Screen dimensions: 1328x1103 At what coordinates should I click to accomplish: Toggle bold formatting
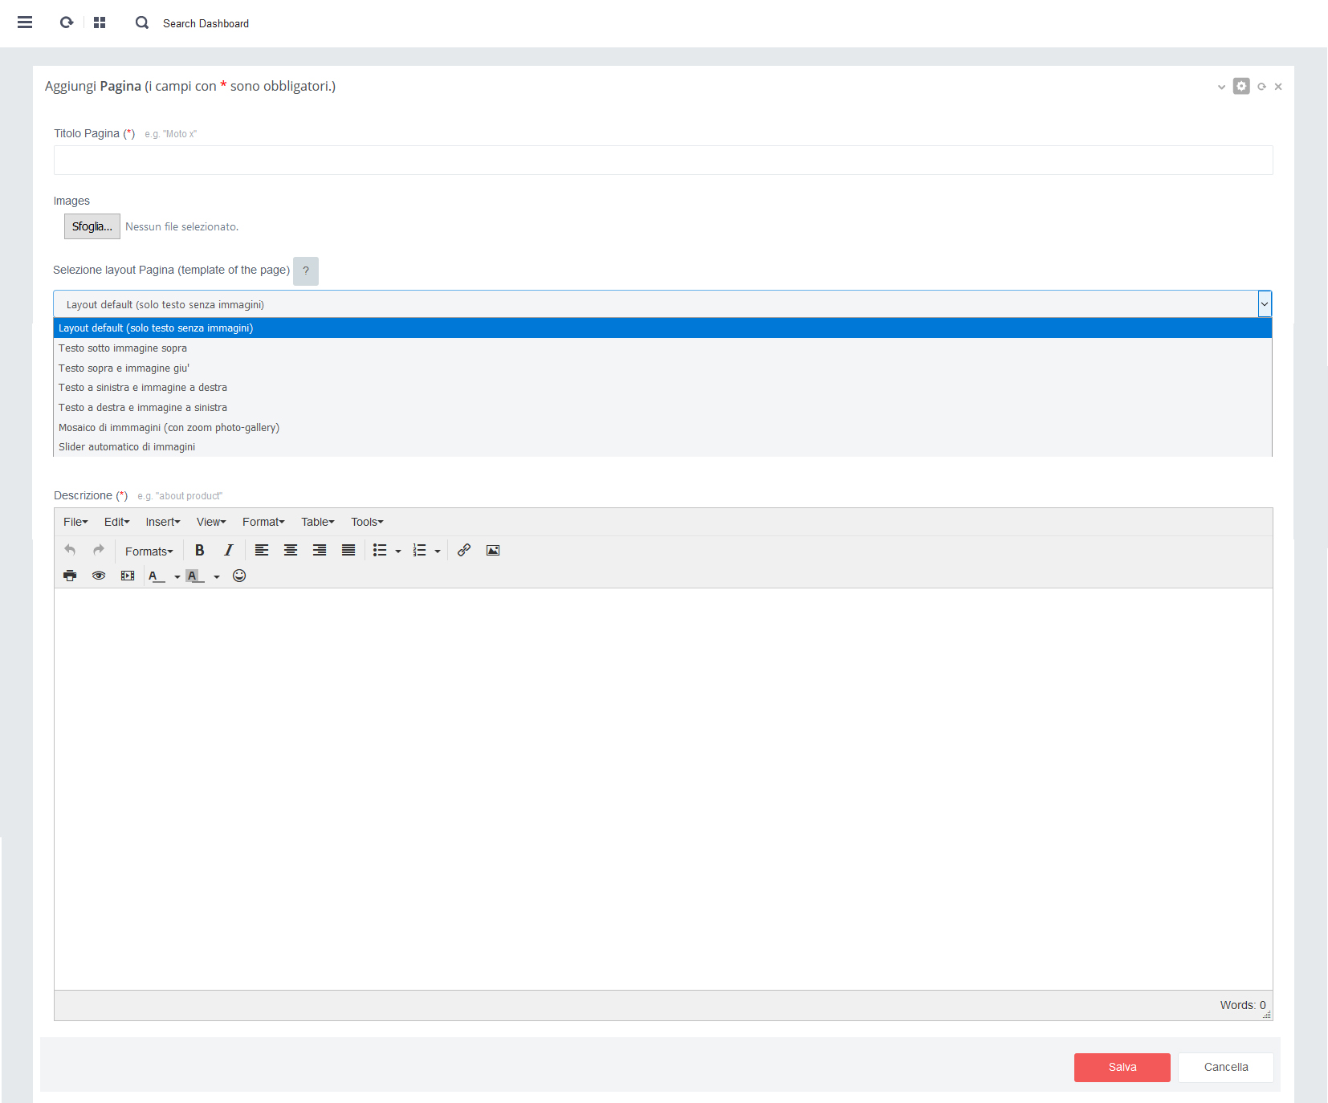200,551
